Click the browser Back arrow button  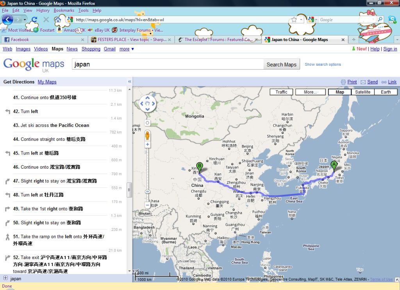coord(7,20)
